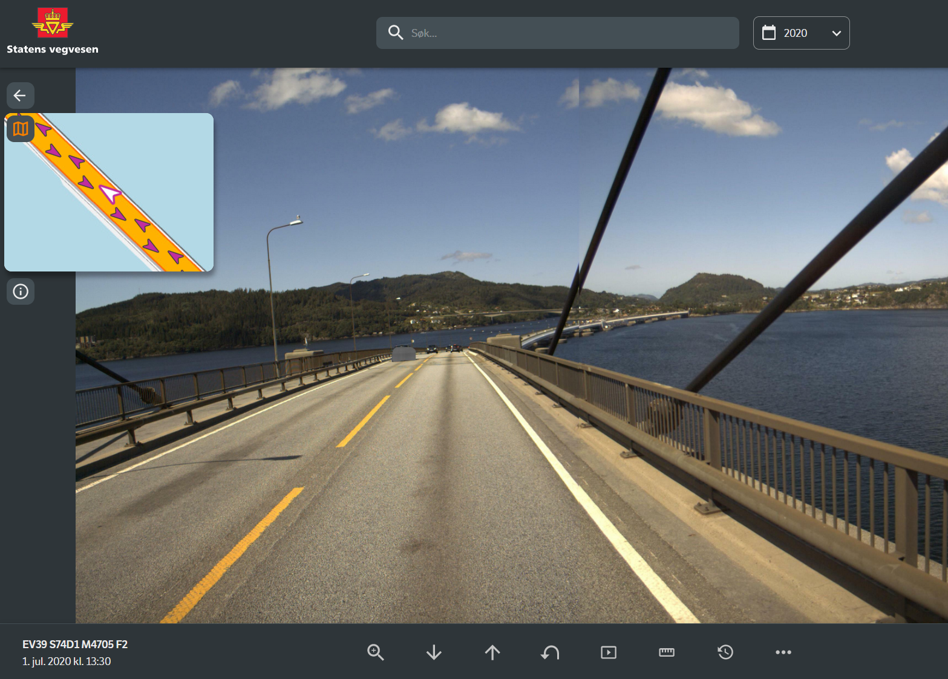
Task: Start image playback
Action: pos(608,652)
